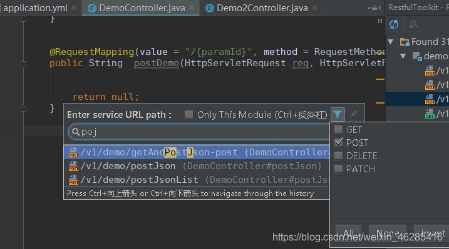Click the DemoController.java tab file icon

91,8
